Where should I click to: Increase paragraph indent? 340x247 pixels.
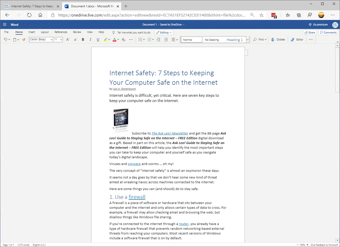point(166,39)
